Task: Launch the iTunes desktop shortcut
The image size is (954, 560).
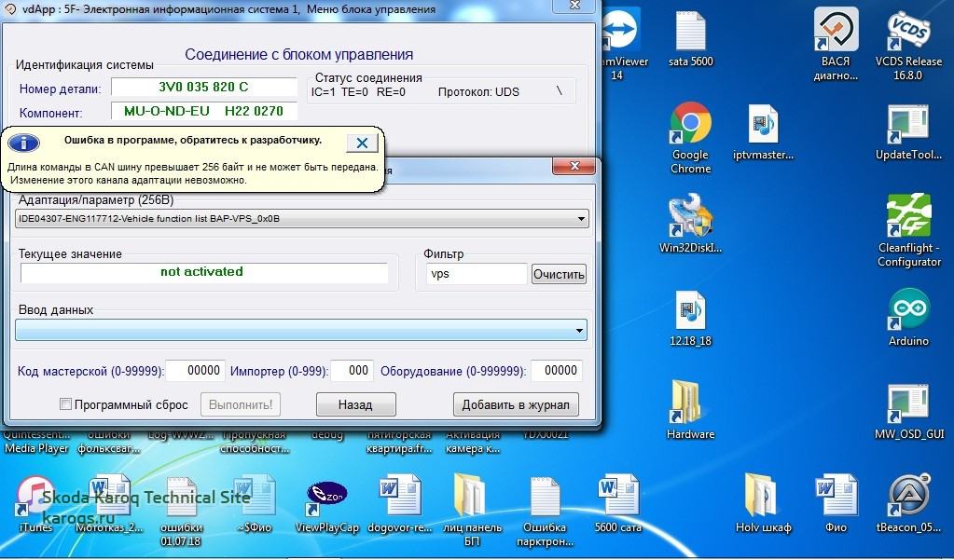Action: click(35, 497)
